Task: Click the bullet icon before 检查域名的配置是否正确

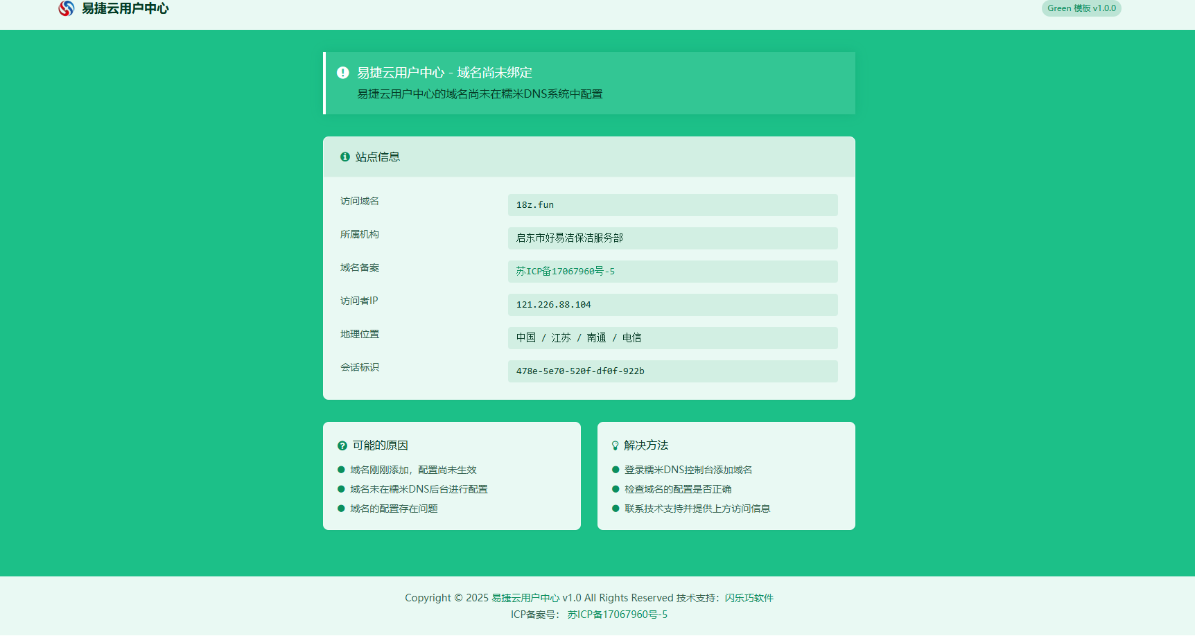Action: pos(616,488)
